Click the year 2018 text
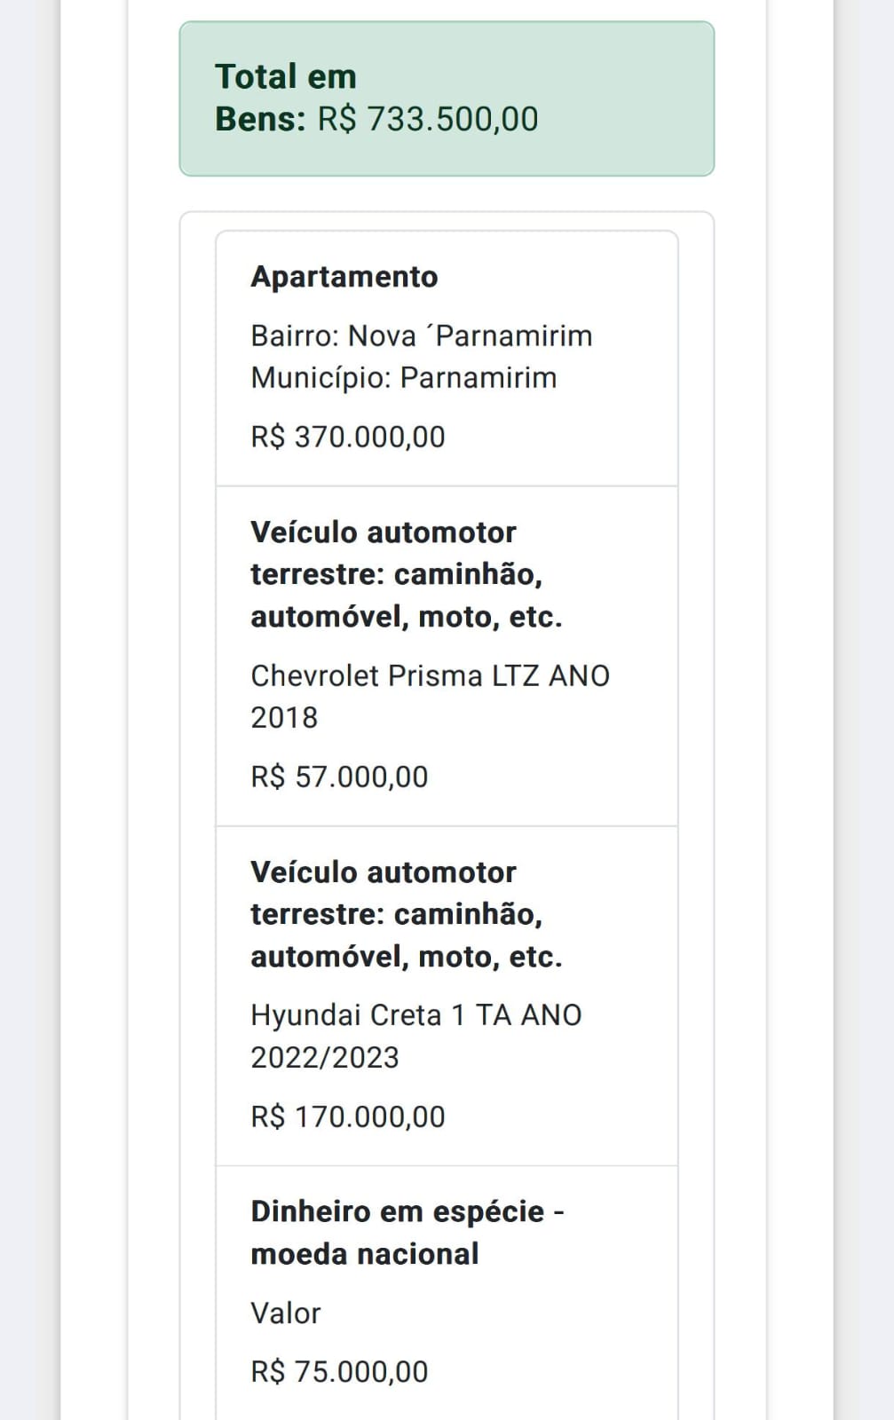Image resolution: width=894 pixels, height=1420 pixels. click(284, 717)
